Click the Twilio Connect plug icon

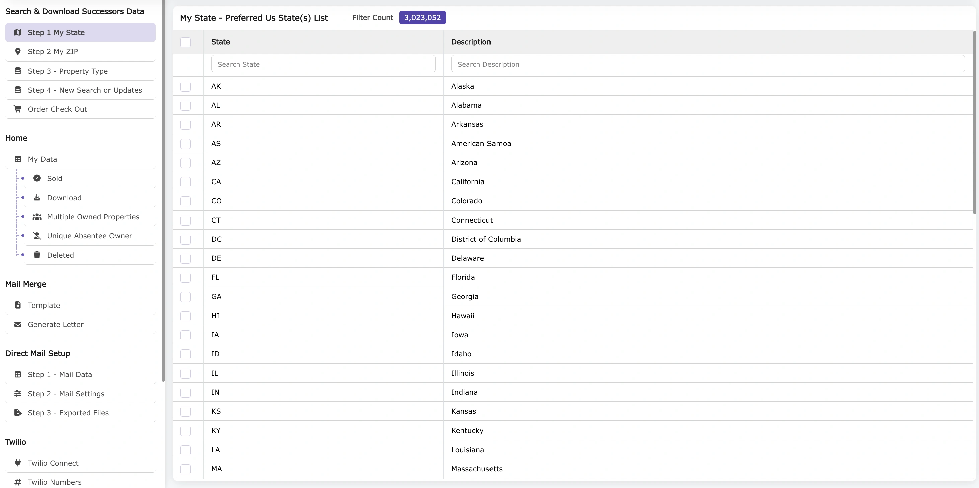point(18,463)
